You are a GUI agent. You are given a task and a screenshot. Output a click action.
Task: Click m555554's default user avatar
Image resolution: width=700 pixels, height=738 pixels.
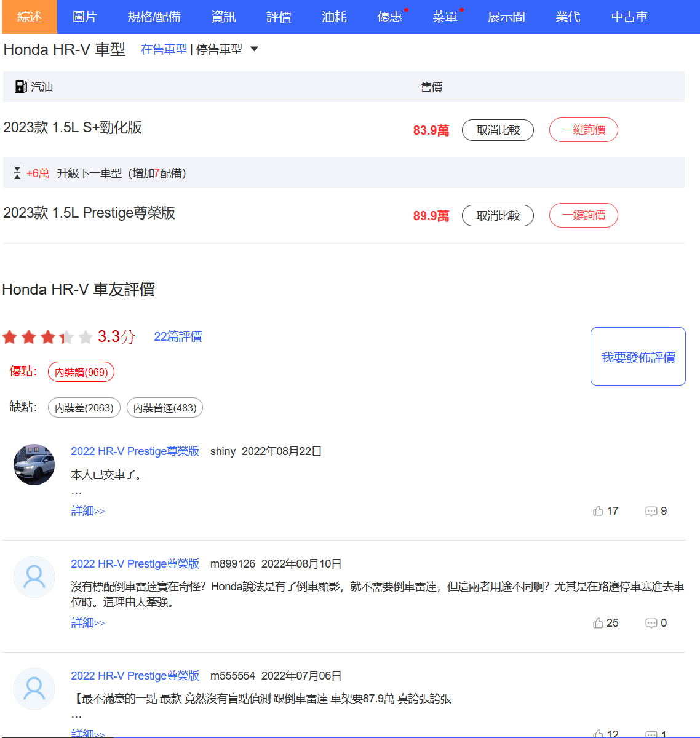(34, 689)
